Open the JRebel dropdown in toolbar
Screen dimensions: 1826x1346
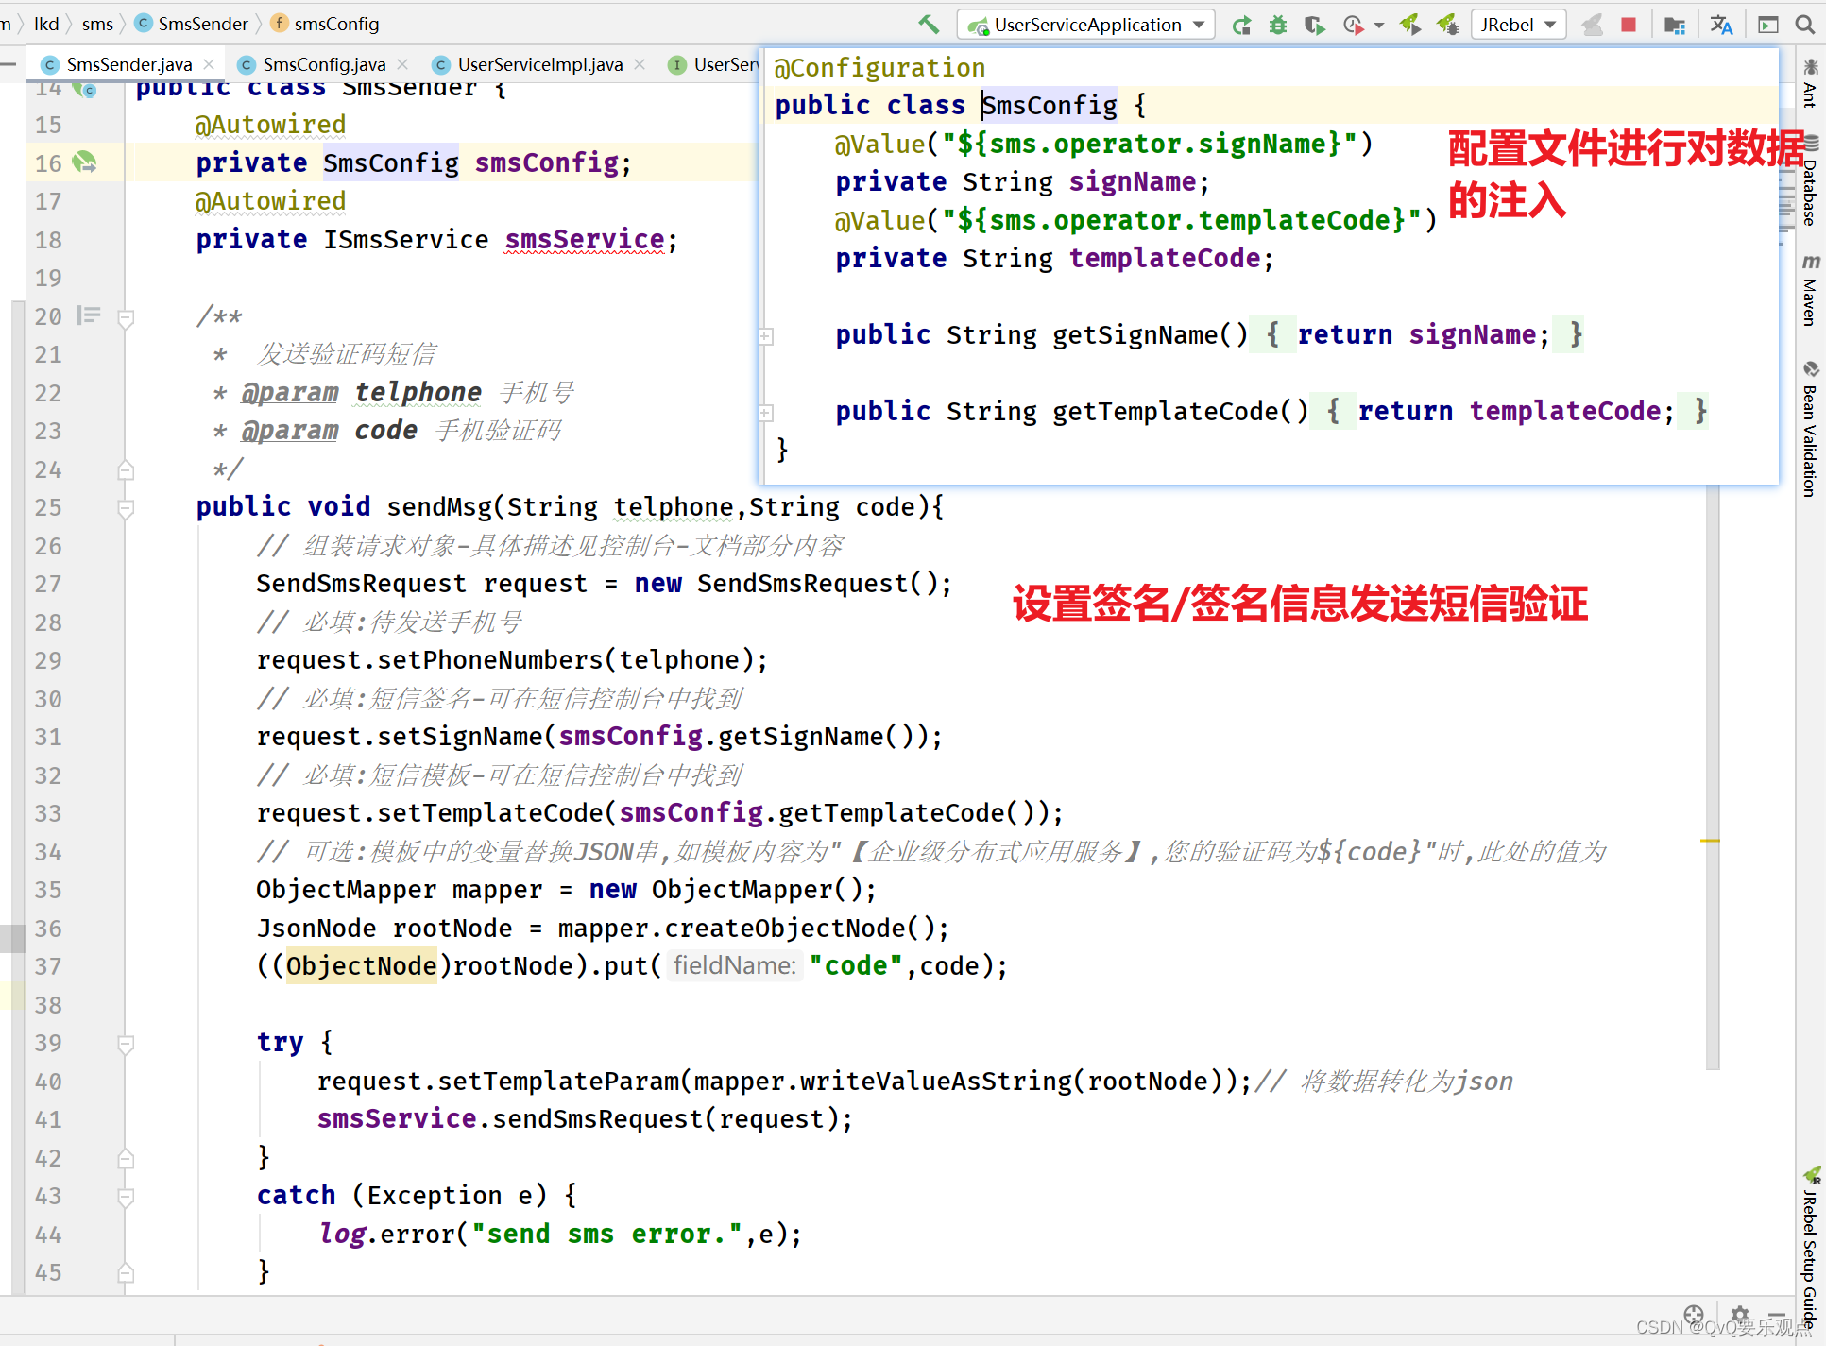(x=1518, y=25)
